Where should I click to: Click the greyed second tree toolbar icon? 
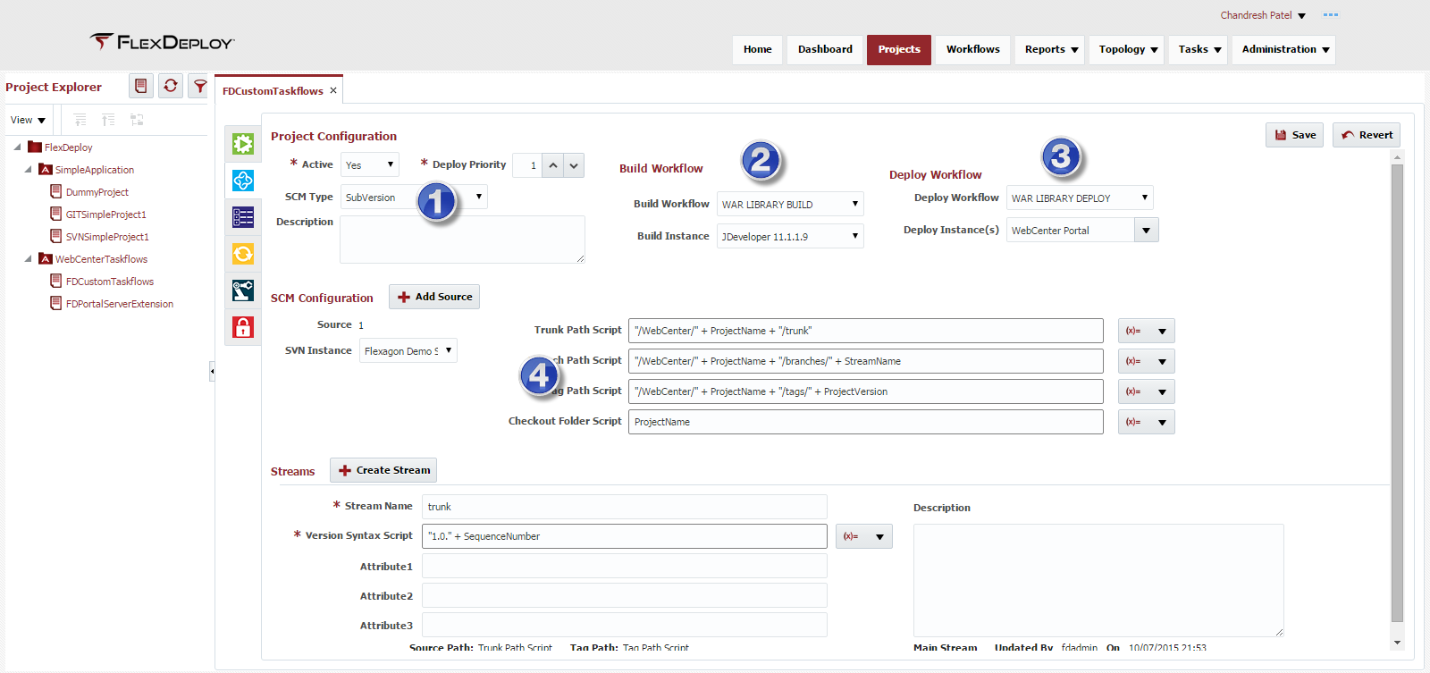[108, 120]
